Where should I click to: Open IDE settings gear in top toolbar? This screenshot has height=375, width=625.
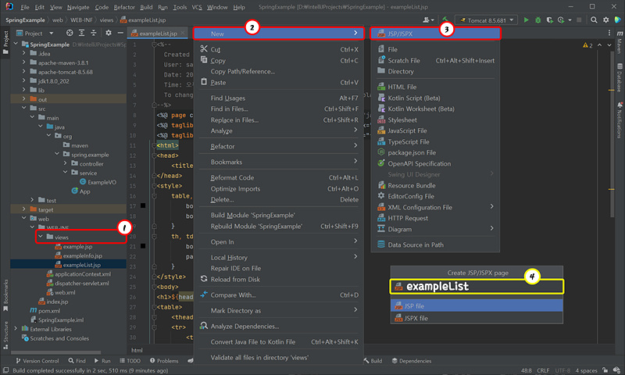(606, 20)
